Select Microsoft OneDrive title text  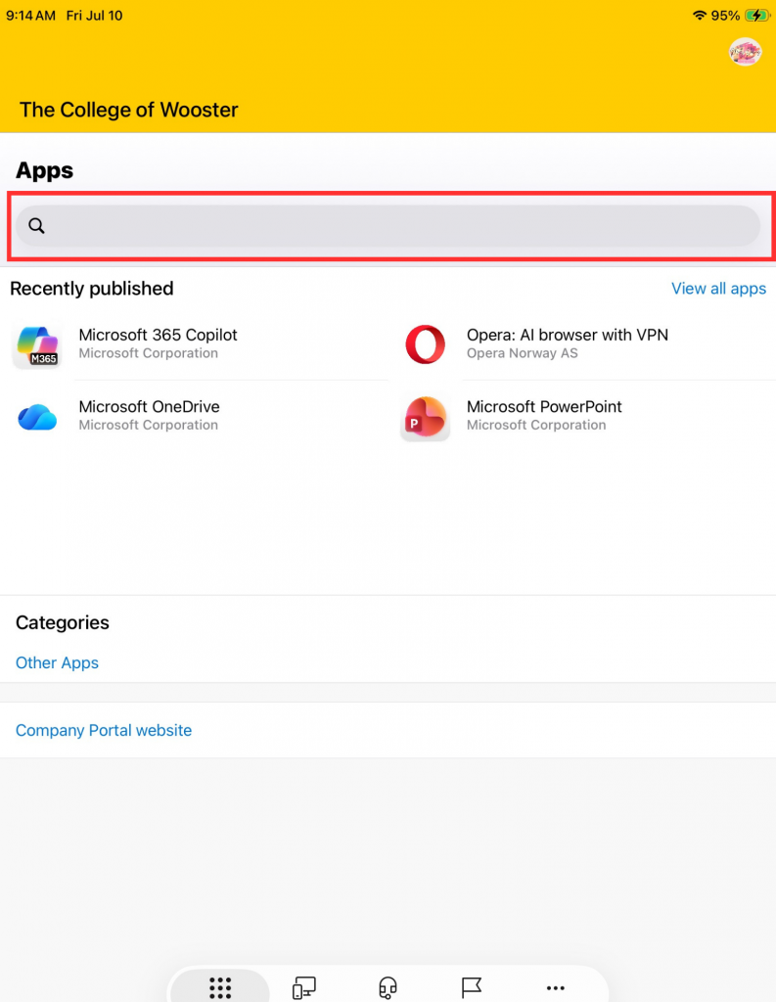[x=149, y=406]
